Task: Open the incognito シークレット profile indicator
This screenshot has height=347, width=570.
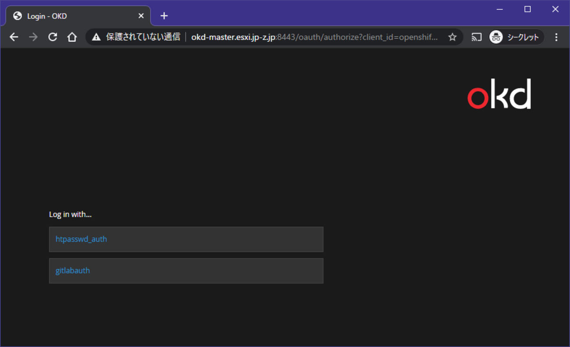Action: (x=516, y=37)
